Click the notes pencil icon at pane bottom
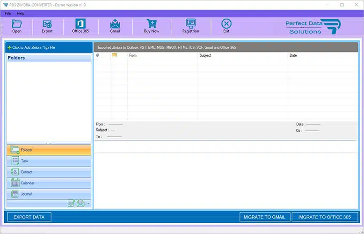Image resolution: width=364 pixels, height=234 pixels. 71,203
